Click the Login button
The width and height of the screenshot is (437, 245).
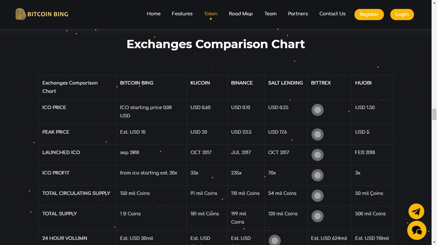pyautogui.click(x=402, y=14)
